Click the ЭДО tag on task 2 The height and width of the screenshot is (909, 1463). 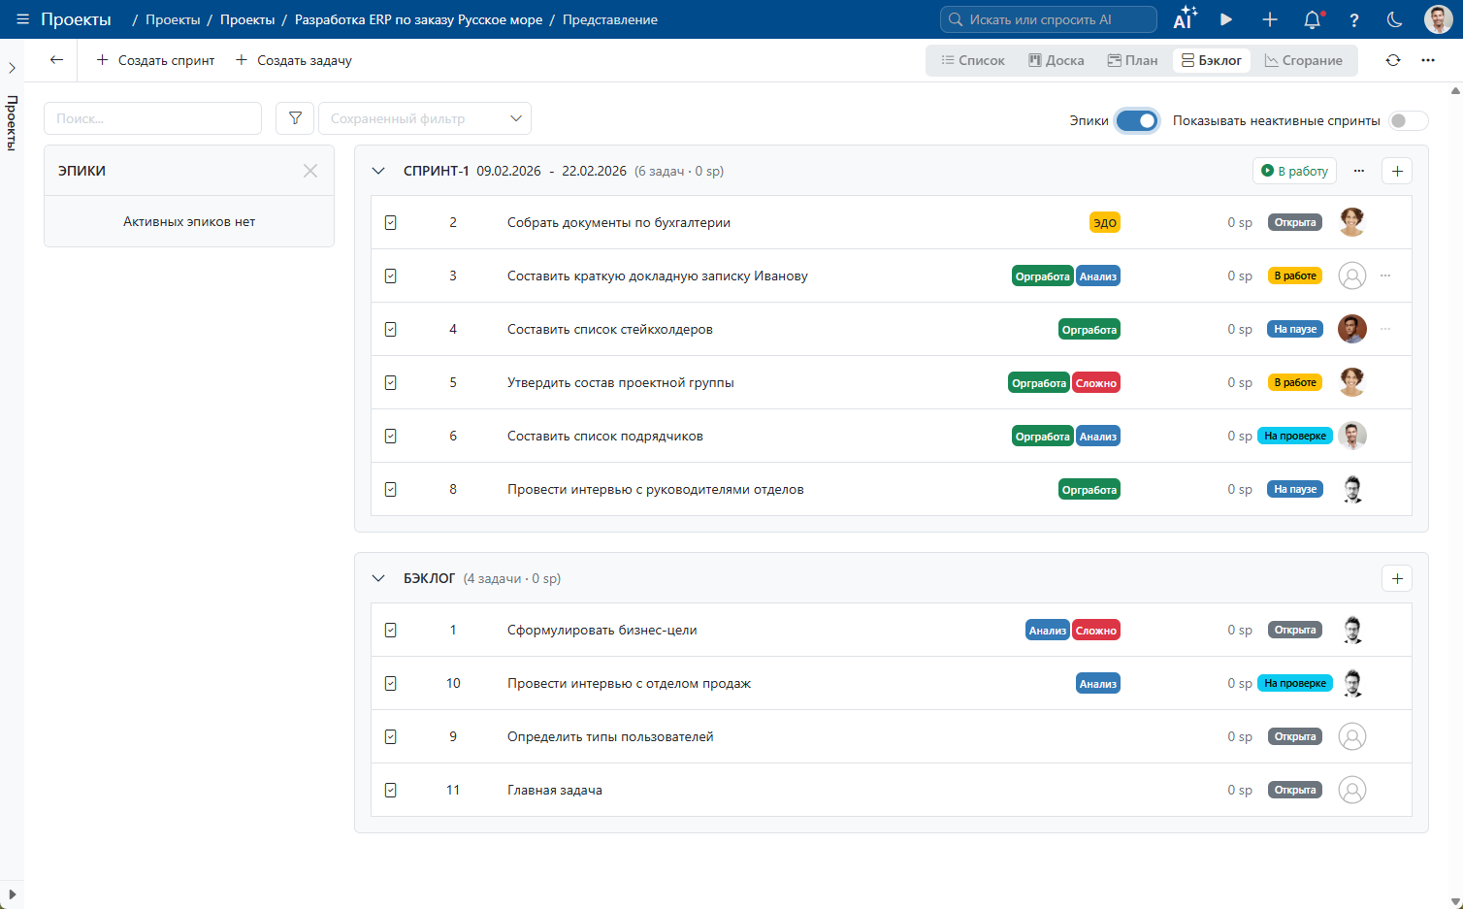1105,222
